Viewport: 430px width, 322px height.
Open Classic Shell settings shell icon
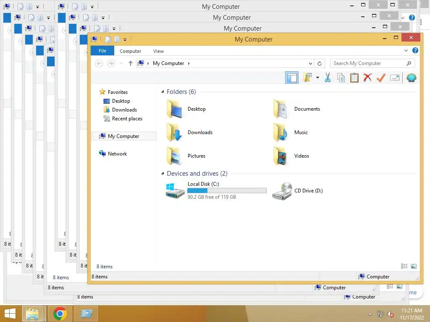(412, 78)
